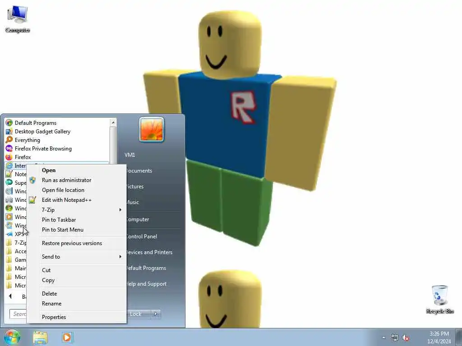Click the Desktop Gadget Gallery entry text
This screenshot has height=346, width=462.
coord(43,132)
